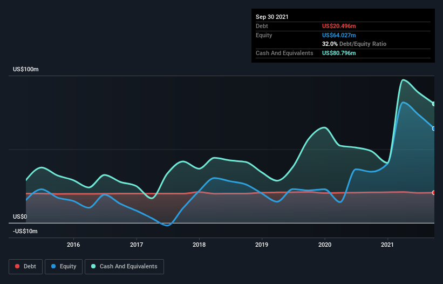
Task: Click the US$100m y-axis label
Action: 26,69
